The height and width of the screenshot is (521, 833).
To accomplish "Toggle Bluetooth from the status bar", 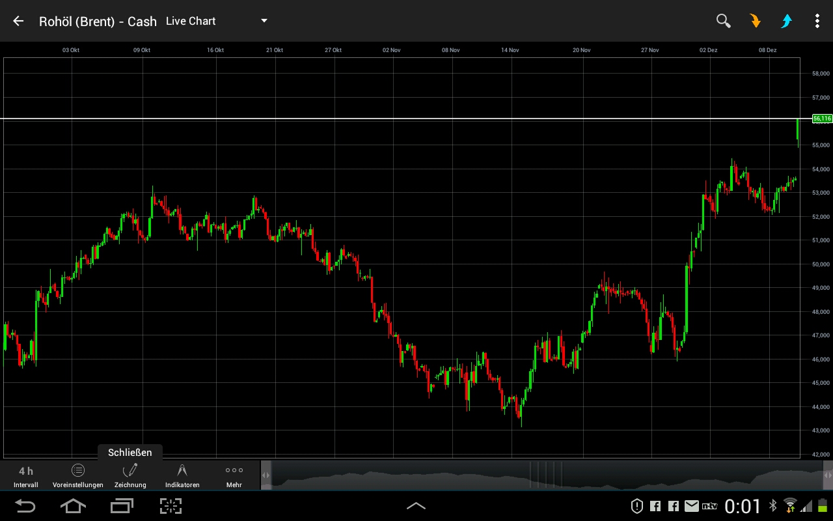I will pyautogui.click(x=772, y=506).
